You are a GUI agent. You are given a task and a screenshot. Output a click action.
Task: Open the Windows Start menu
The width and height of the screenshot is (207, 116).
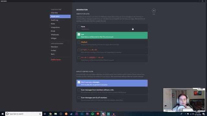[x=2, y=114]
